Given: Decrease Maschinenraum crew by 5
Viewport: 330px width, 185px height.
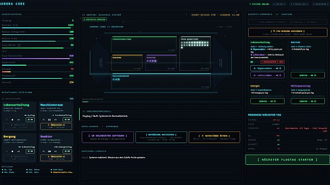Looking at the screenshot, I should coord(43,120).
